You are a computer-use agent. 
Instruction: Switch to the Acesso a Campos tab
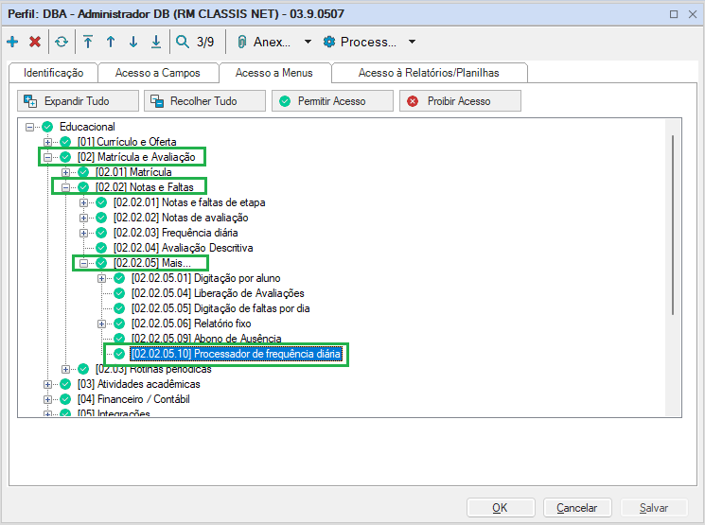tap(158, 73)
